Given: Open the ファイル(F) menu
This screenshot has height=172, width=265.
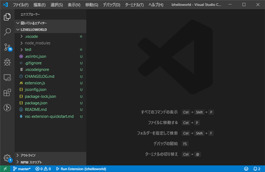Looking at the screenshot, I should click(21, 5).
